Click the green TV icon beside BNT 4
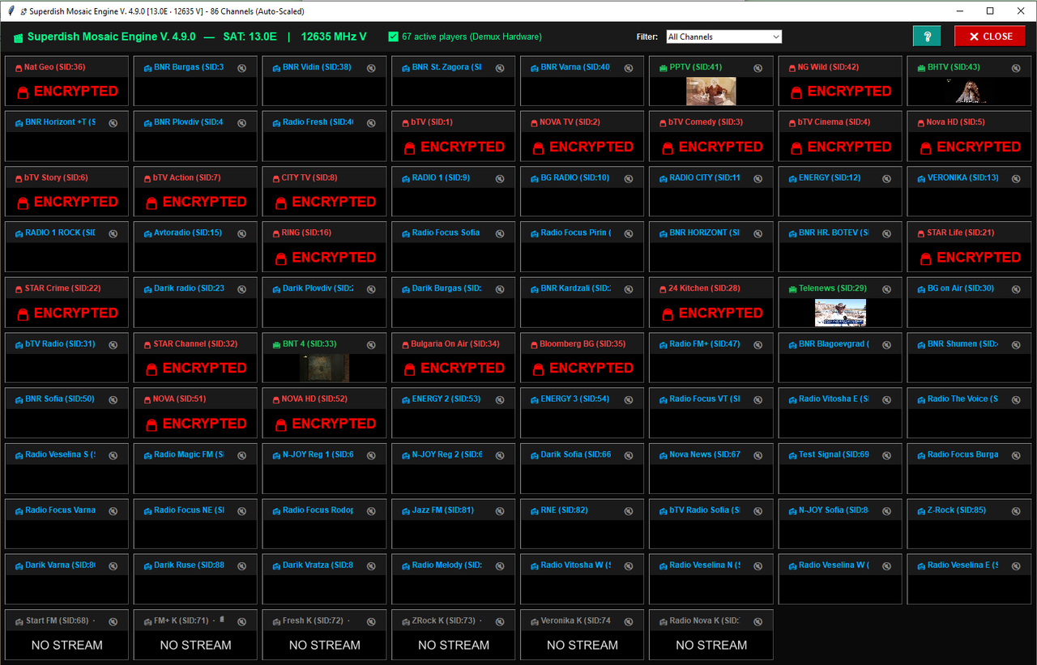The height and width of the screenshot is (665, 1037). pos(276,345)
